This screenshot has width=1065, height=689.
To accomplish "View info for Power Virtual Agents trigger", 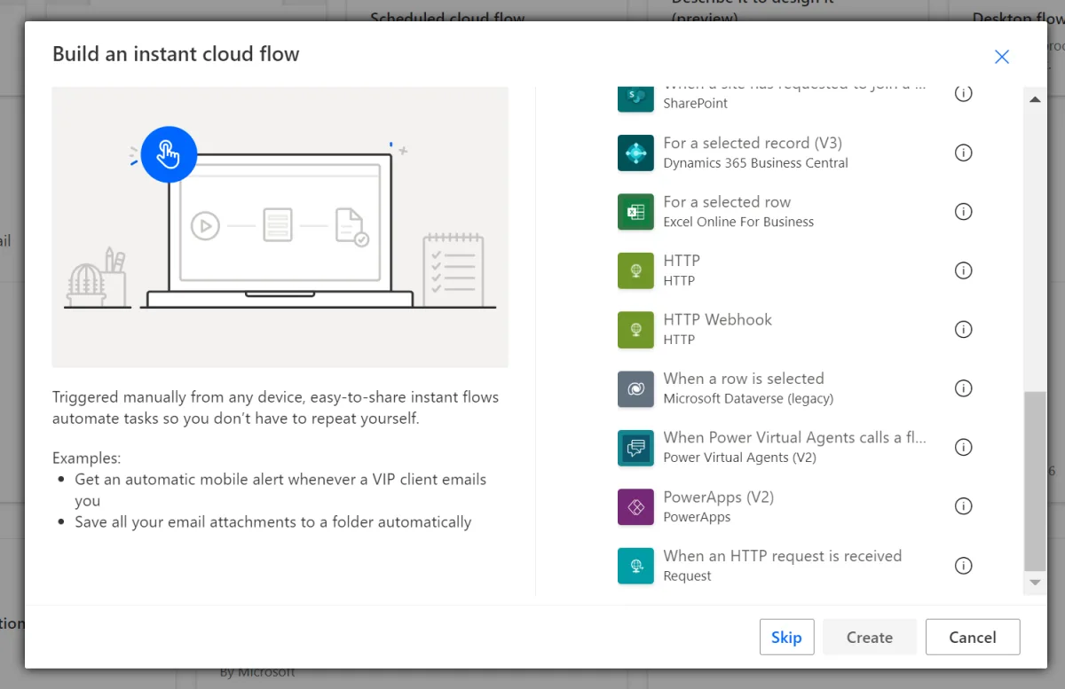I will [x=963, y=448].
